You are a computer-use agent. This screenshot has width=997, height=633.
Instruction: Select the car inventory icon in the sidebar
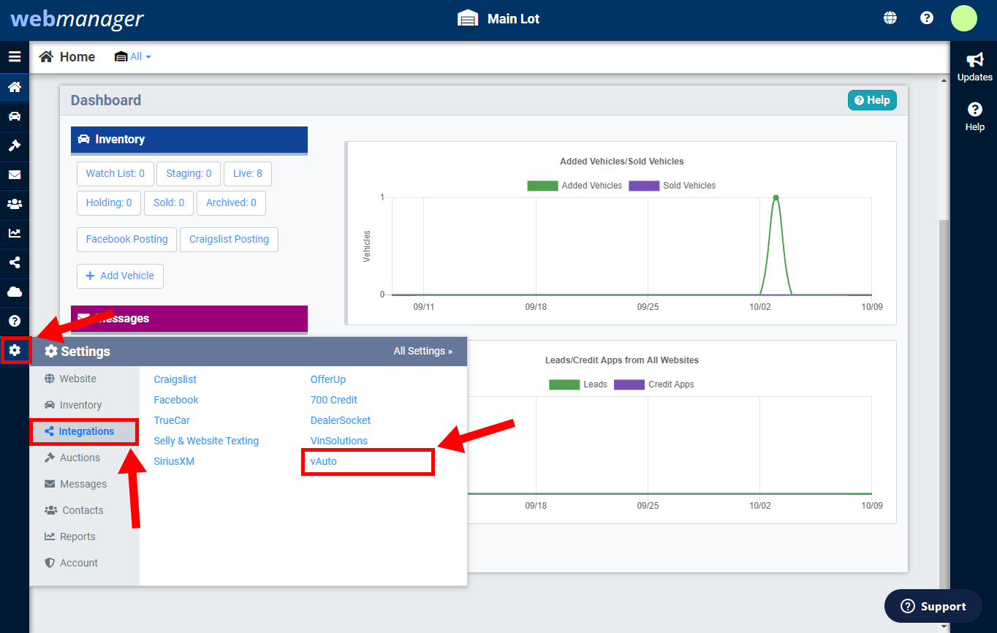tap(15, 115)
